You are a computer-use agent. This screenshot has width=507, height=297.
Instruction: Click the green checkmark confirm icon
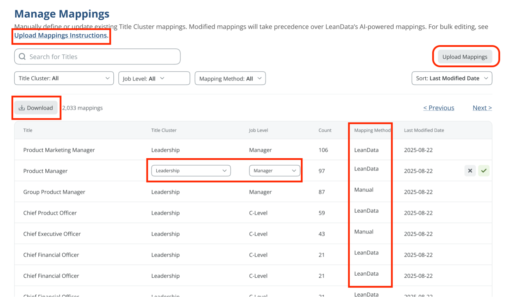point(484,171)
